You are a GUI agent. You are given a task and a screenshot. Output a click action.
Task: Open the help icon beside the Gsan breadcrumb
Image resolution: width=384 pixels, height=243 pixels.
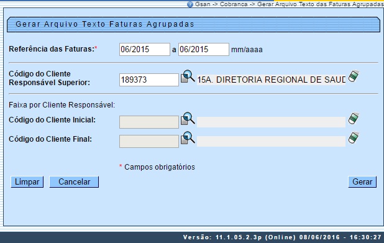pos(190,4)
